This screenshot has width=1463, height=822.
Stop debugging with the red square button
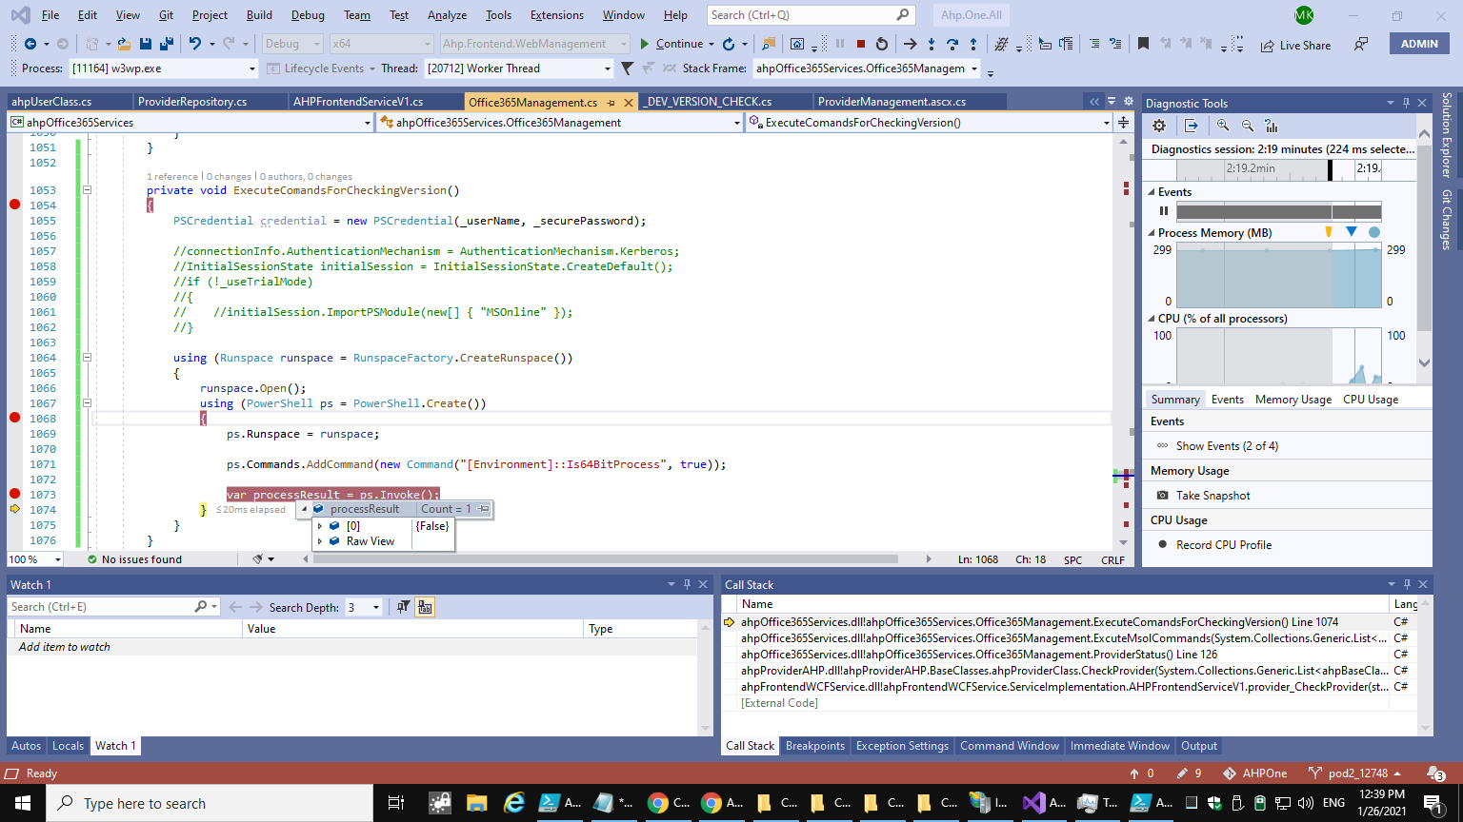pyautogui.click(x=861, y=44)
